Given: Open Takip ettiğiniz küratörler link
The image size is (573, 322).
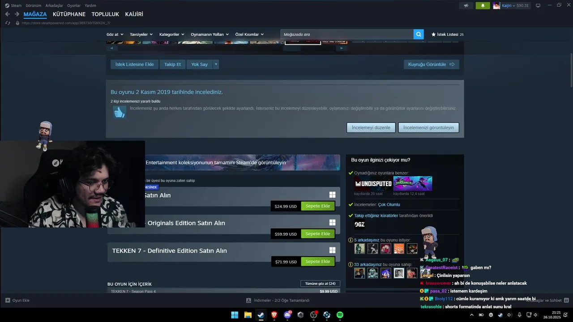Looking at the screenshot, I should pyautogui.click(x=376, y=216).
